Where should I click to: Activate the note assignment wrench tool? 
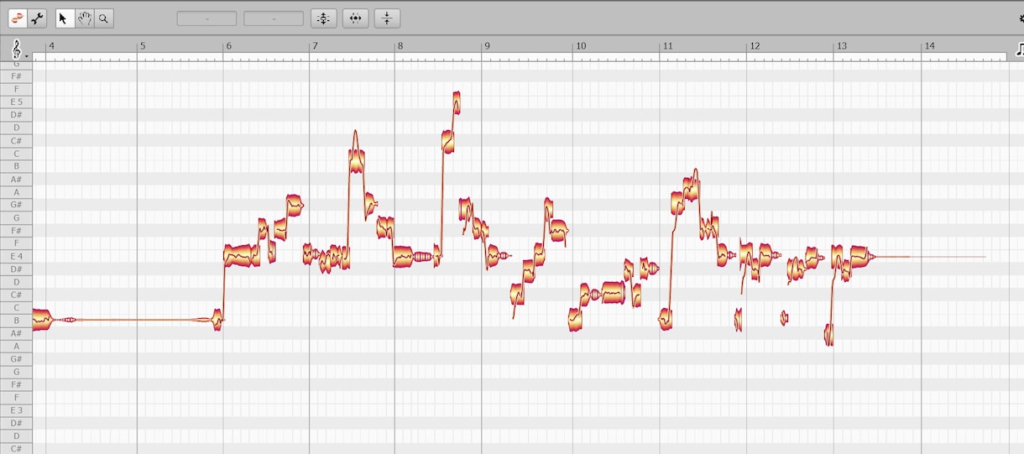tap(38, 18)
